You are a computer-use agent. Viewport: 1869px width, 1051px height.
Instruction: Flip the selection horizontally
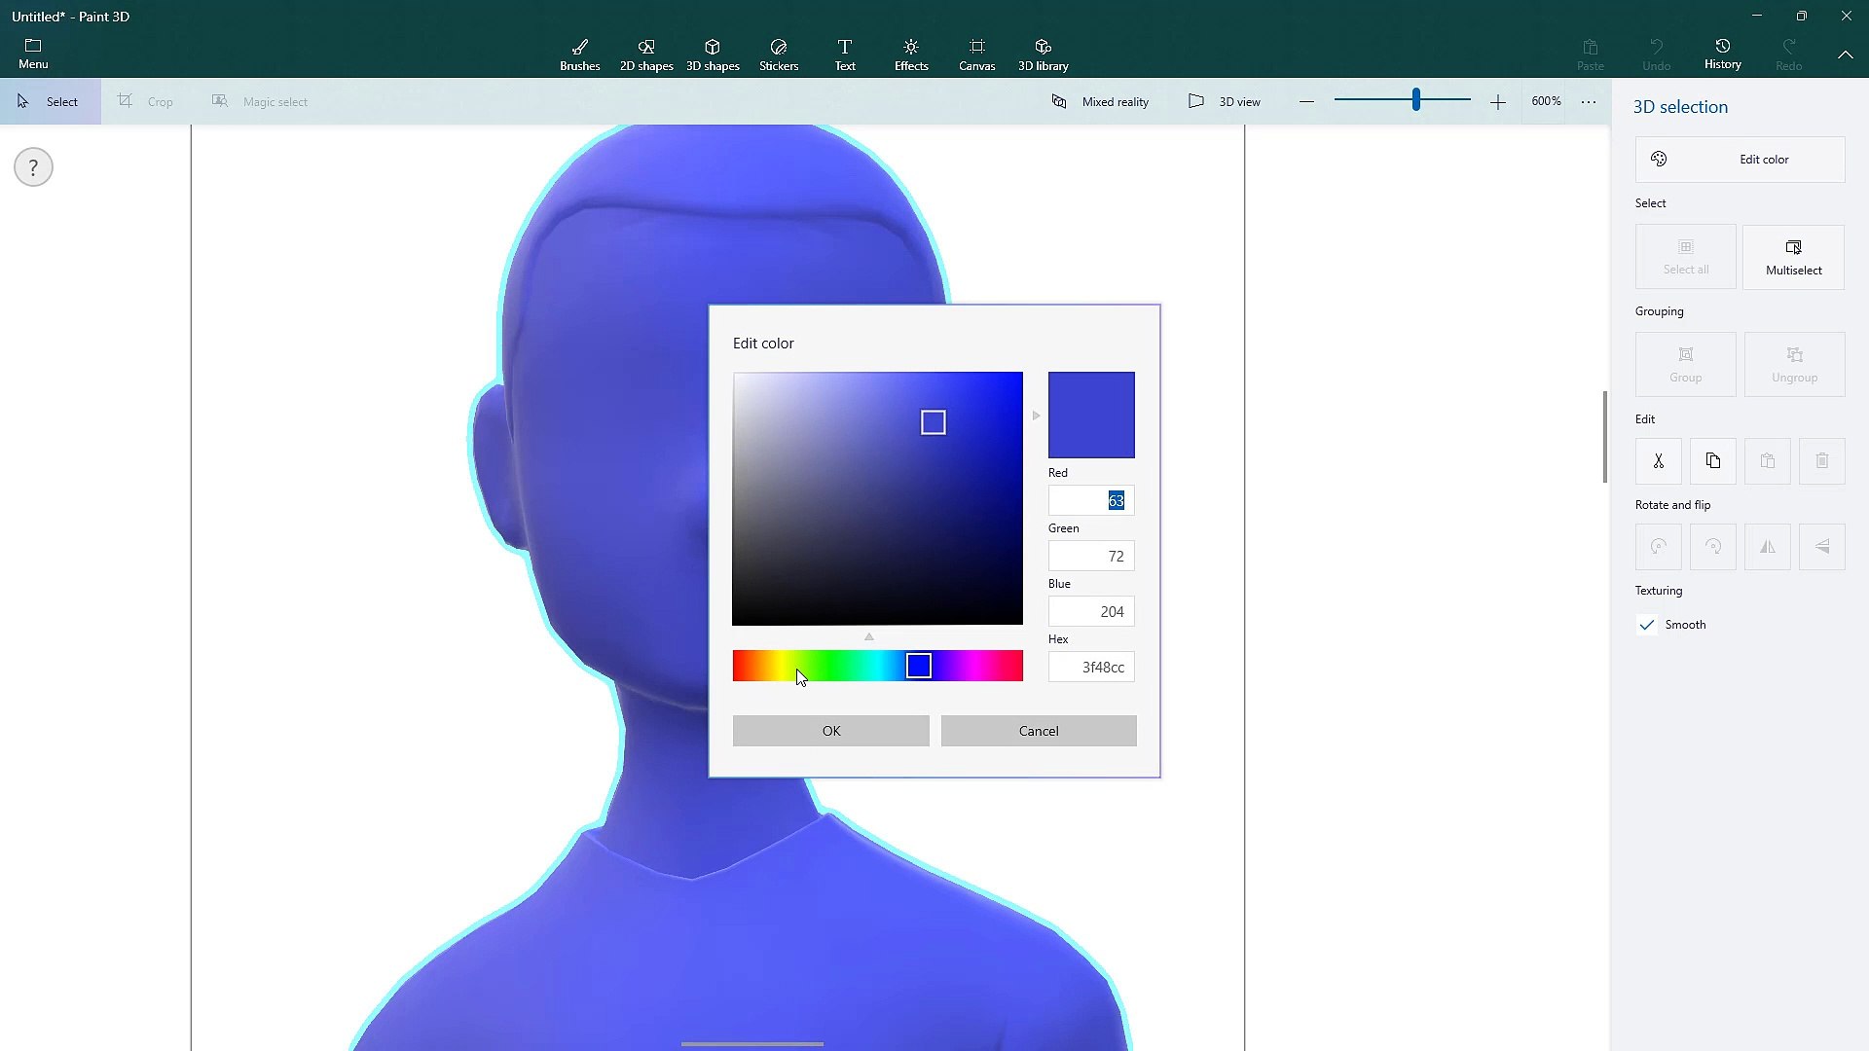pos(1767,546)
